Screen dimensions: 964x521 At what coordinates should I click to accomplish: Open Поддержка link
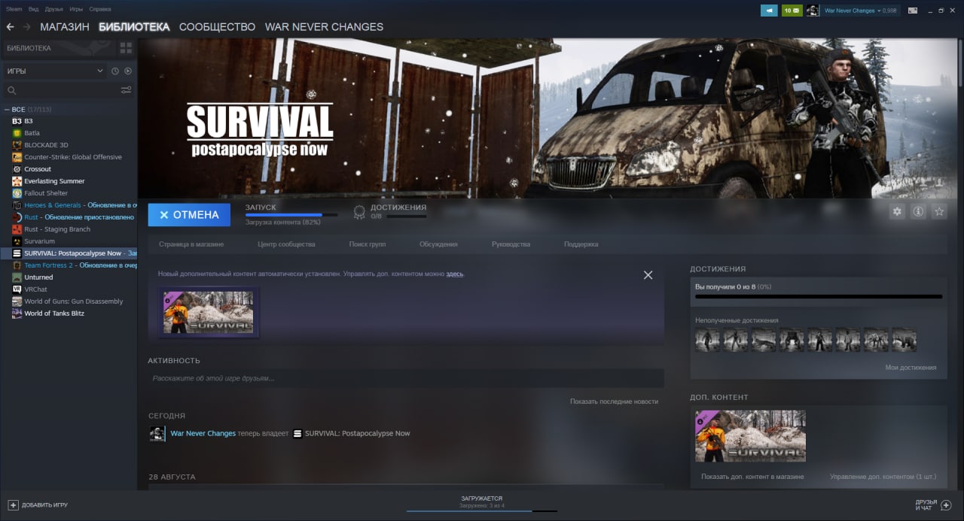[x=581, y=244]
